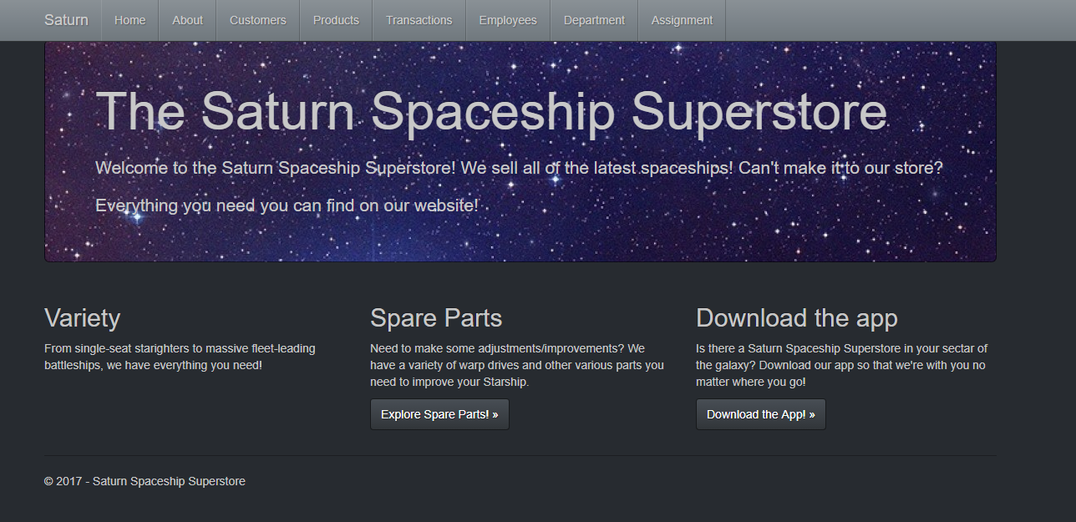
Task: Open the Employees section
Action: [x=508, y=20]
